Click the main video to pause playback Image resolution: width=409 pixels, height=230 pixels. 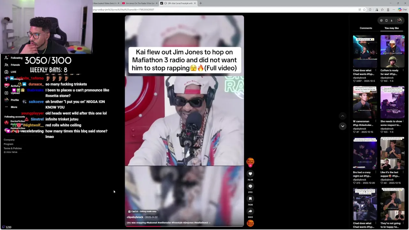pos(184,121)
